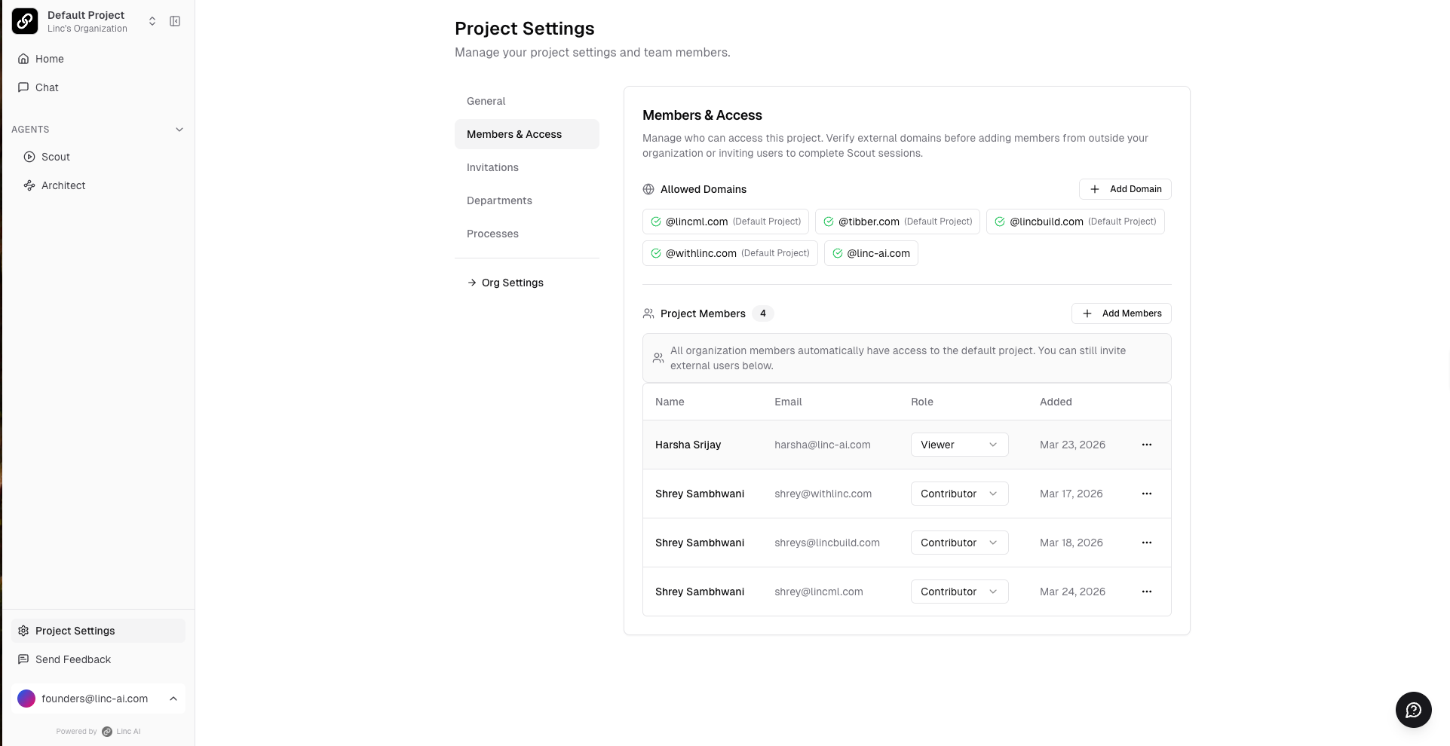
Task: Open more options for shrey@lincml.com row
Action: point(1146,592)
